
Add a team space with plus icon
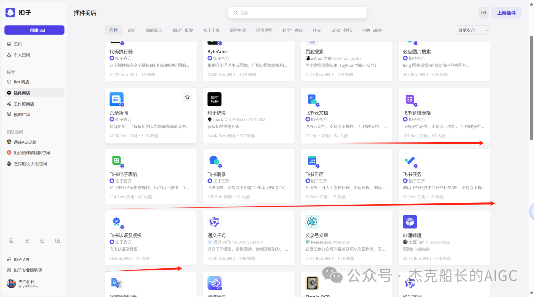point(61,132)
